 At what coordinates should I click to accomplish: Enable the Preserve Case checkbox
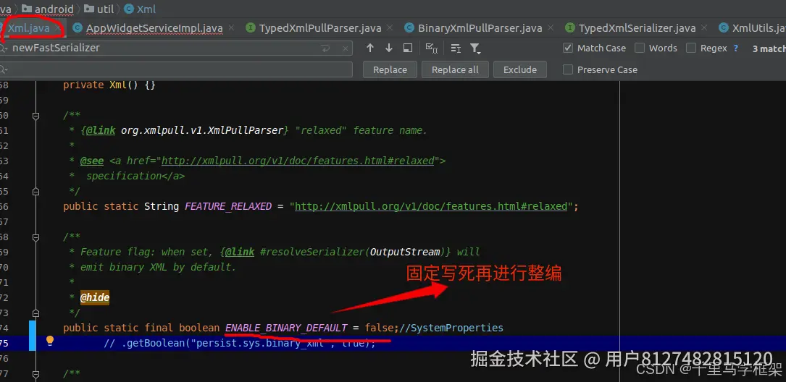pyautogui.click(x=568, y=69)
